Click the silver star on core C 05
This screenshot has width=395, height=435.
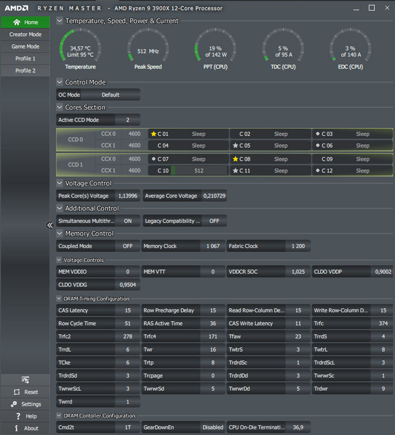[x=235, y=146]
